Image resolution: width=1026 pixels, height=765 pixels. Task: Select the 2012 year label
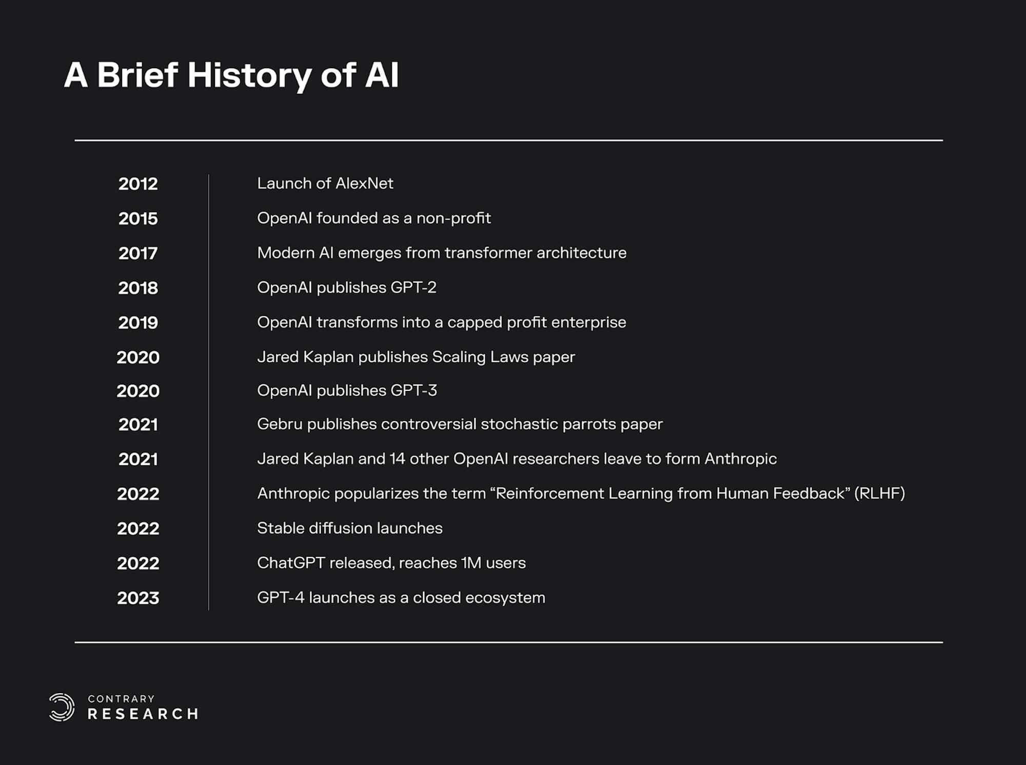coord(138,184)
